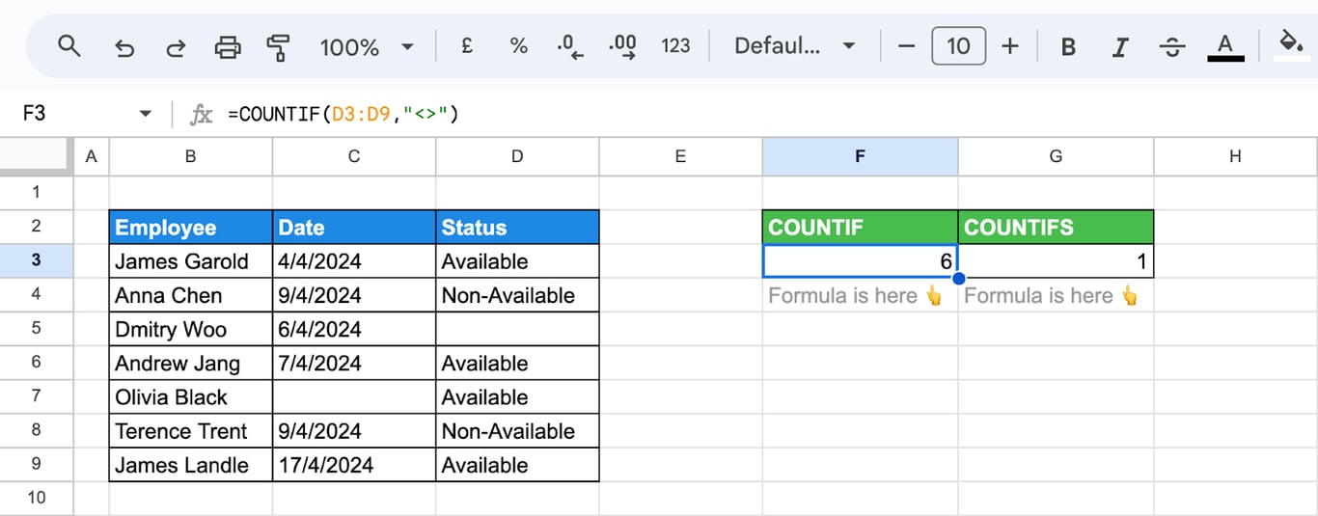Open the text color picker

(x=1225, y=46)
